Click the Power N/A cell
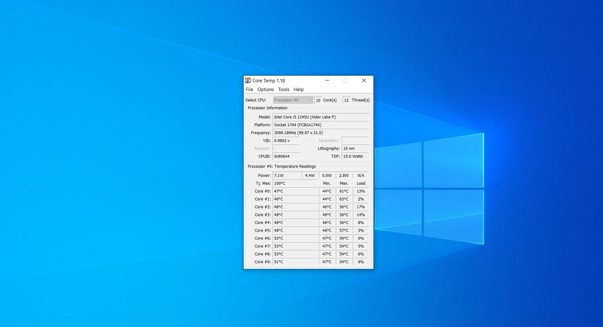 361,176
